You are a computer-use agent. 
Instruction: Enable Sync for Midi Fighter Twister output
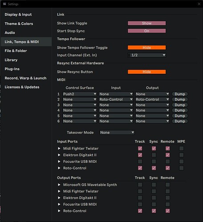click(x=154, y=191)
